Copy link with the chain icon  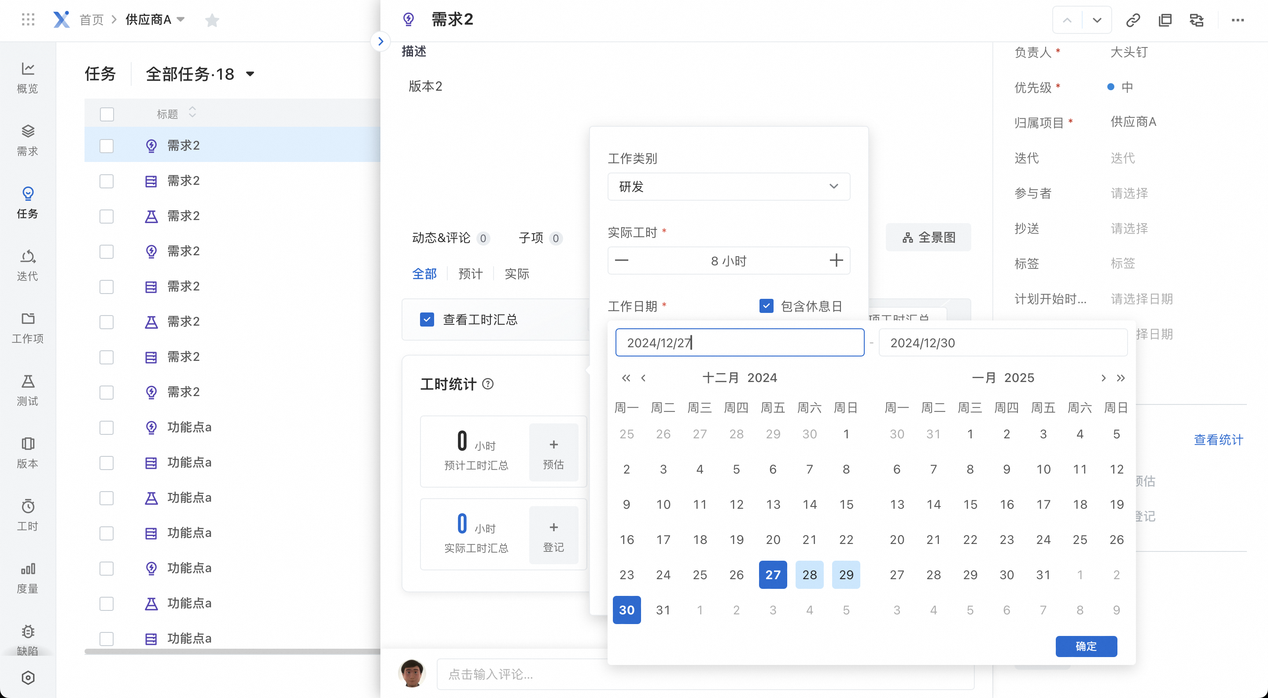point(1133,20)
